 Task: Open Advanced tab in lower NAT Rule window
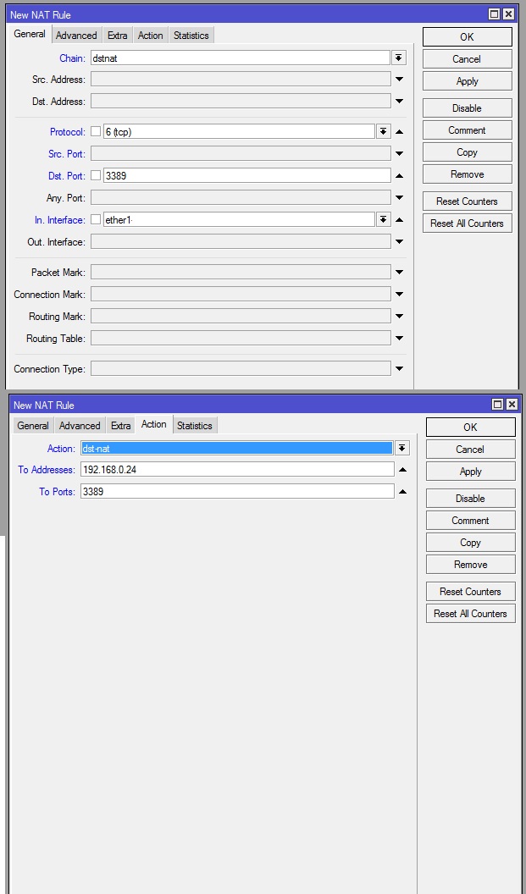80,425
